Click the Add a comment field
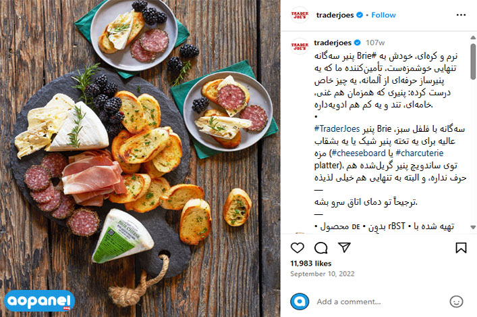 381,301
